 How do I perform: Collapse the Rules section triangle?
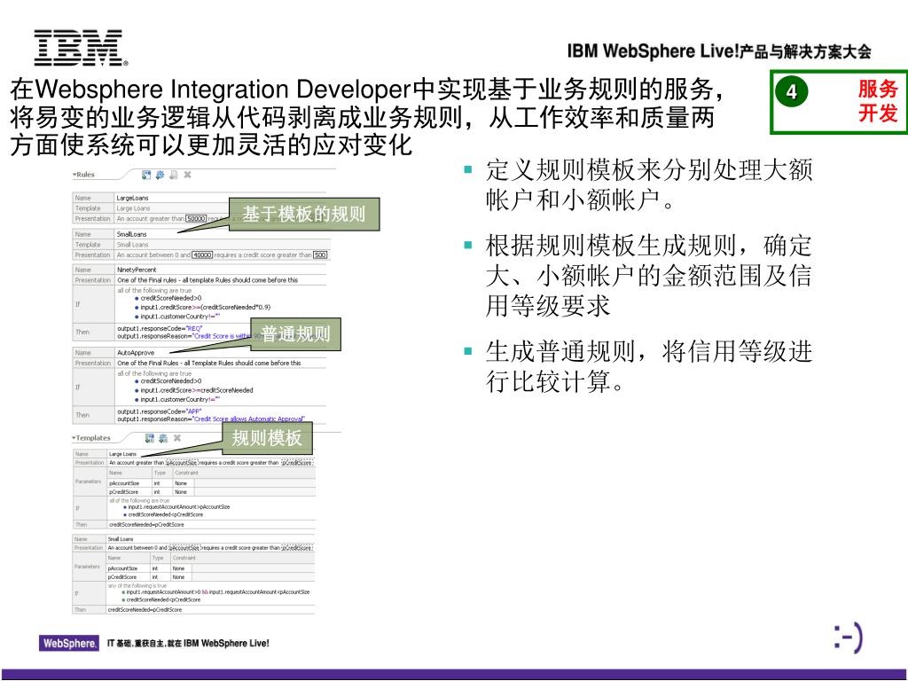[x=74, y=175]
